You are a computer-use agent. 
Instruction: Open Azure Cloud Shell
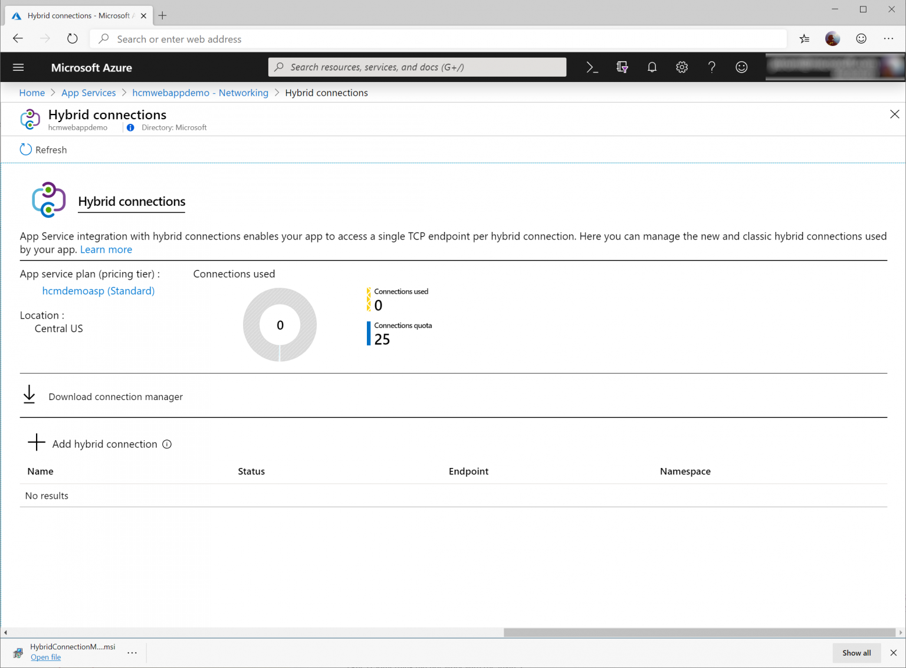tap(592, 67)
